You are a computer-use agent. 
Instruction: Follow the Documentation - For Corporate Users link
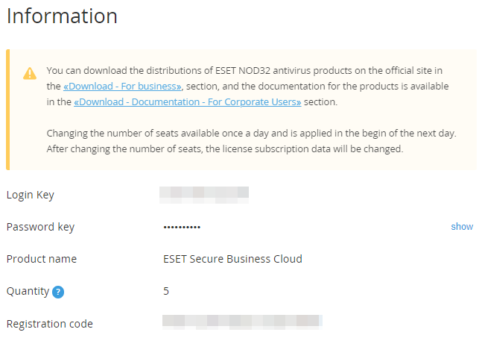click(188, 102)
